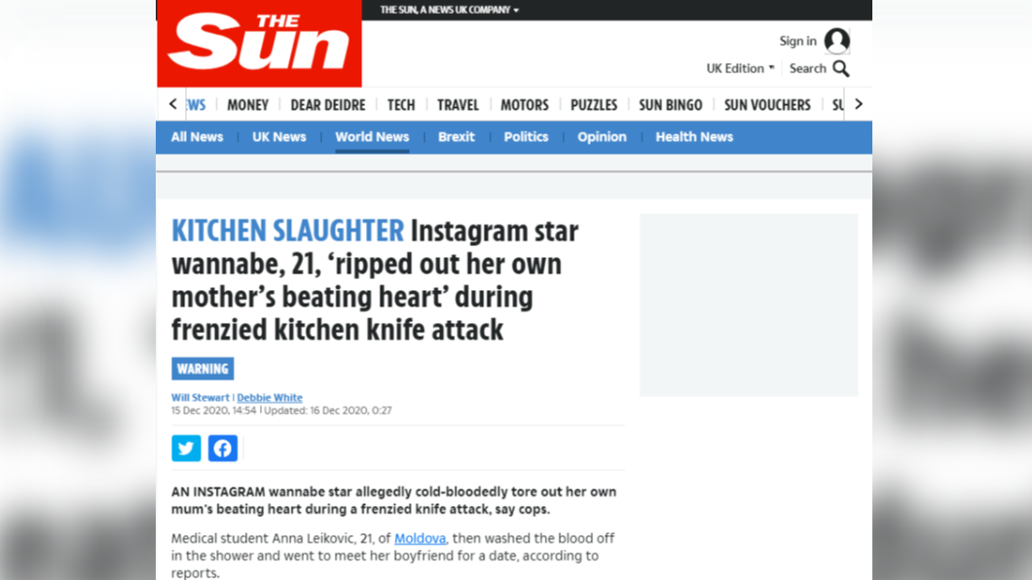
Task: Share article on Facebook icon
Action: 222,448
